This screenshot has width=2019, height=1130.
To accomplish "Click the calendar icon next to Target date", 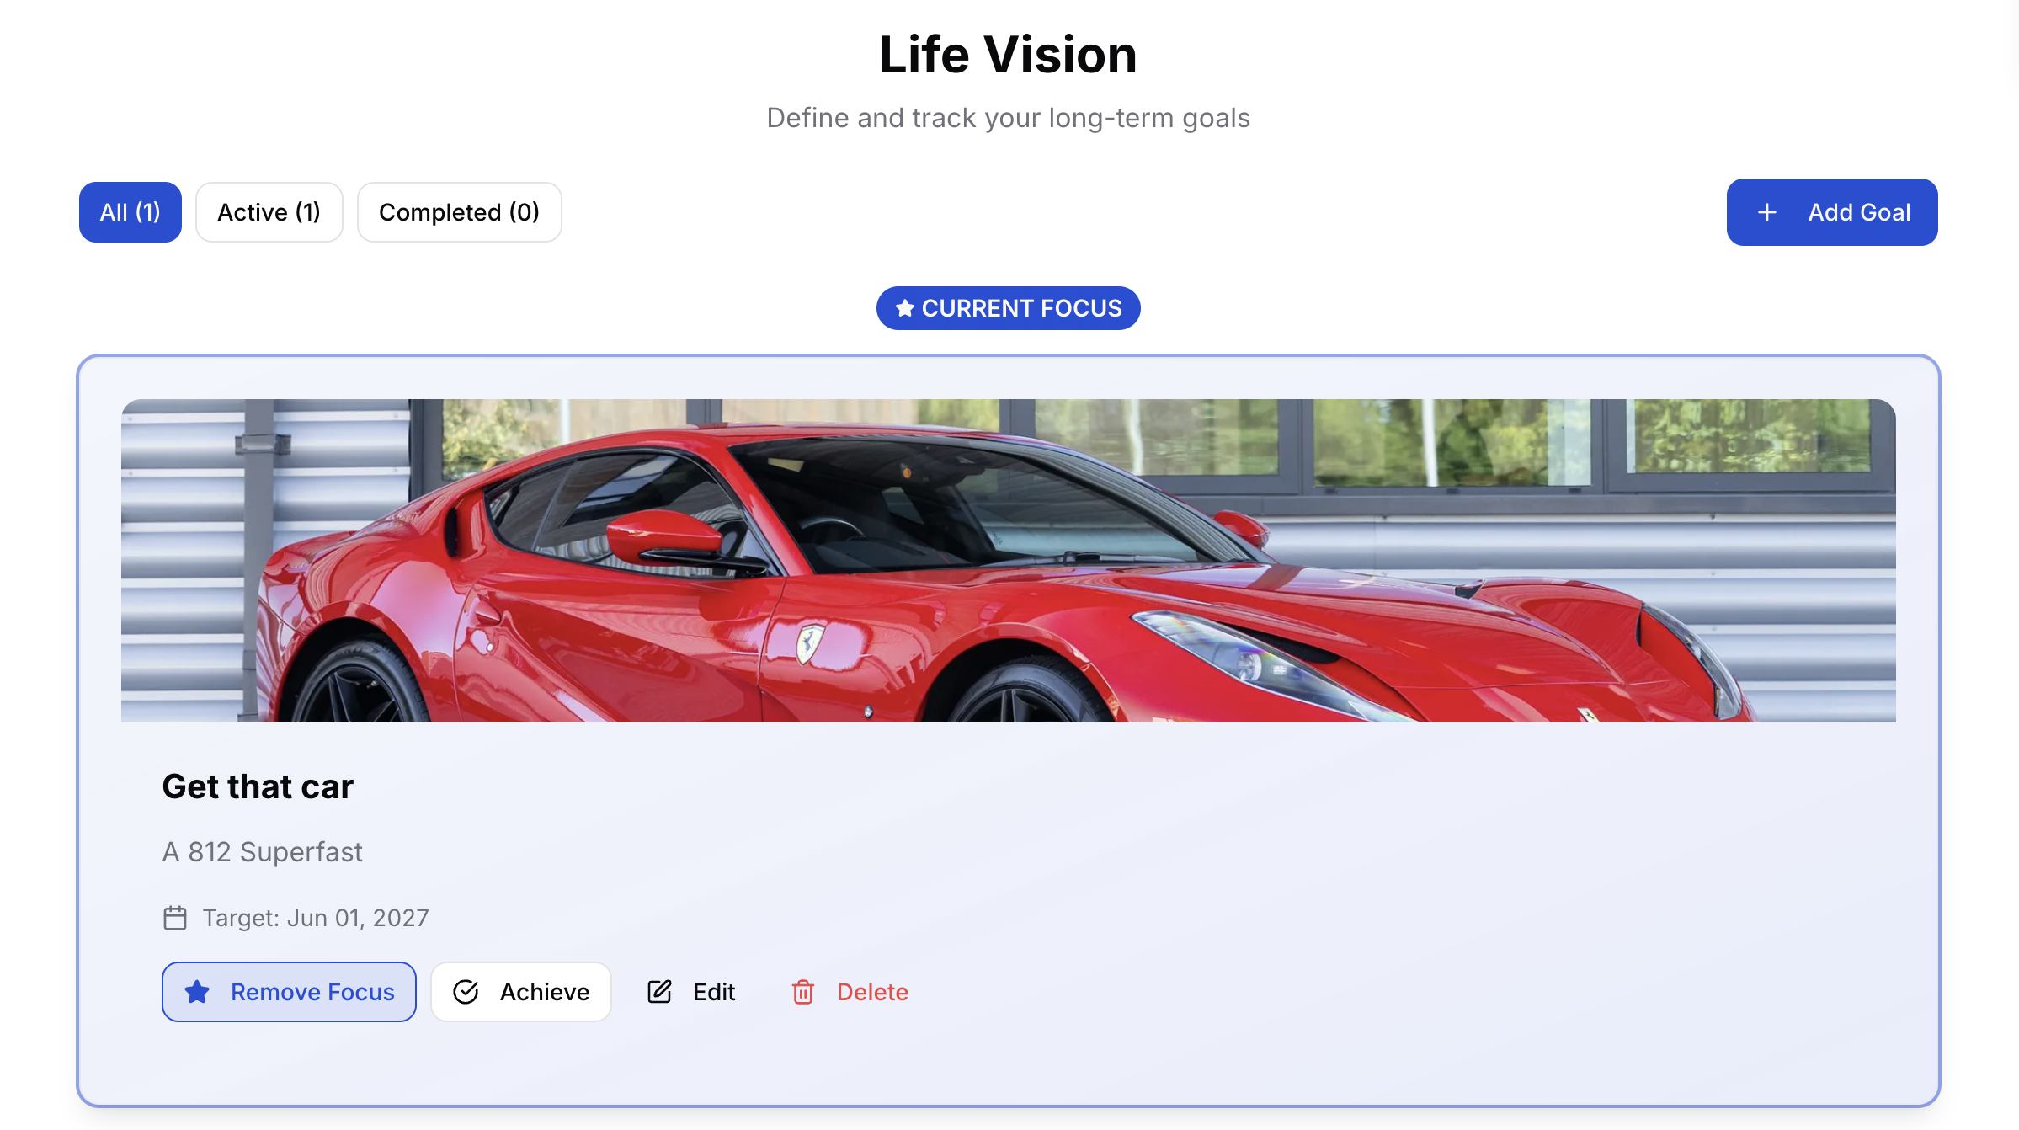I will pyautogui.click(x=175, y=918).
